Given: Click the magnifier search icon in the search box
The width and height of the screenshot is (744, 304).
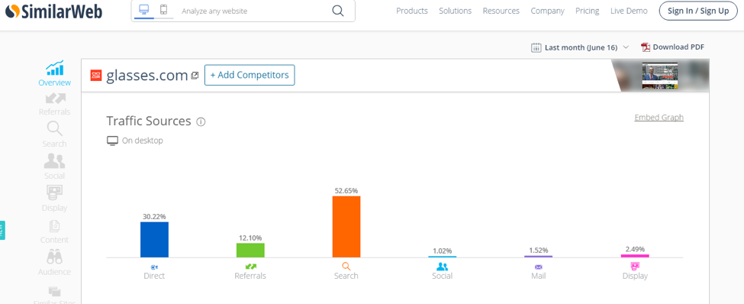Looking at the screenshot, I should [338, 11].
